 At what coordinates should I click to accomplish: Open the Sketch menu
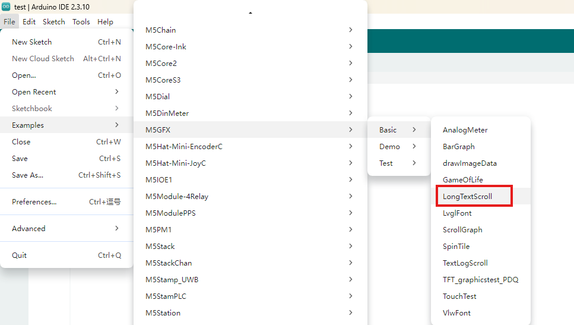pyautogui.click(x=54, y=21)
